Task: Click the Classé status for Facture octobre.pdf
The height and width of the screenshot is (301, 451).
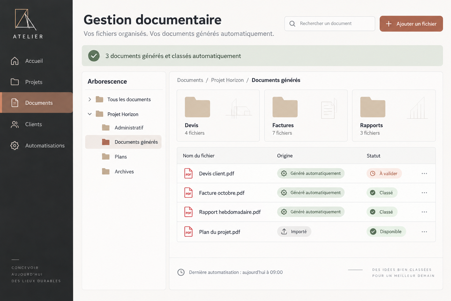Action: point(382,193)
